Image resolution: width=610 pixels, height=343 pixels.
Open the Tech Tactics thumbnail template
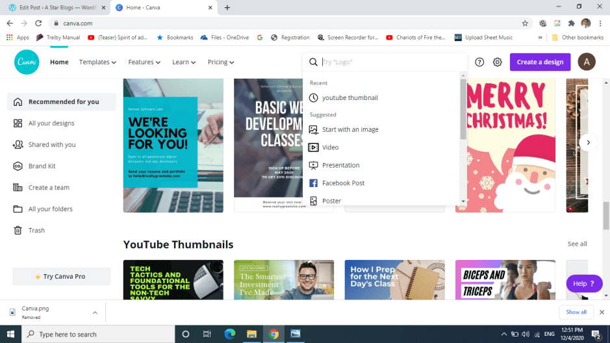pyautogui.click(x=173, y=279)
